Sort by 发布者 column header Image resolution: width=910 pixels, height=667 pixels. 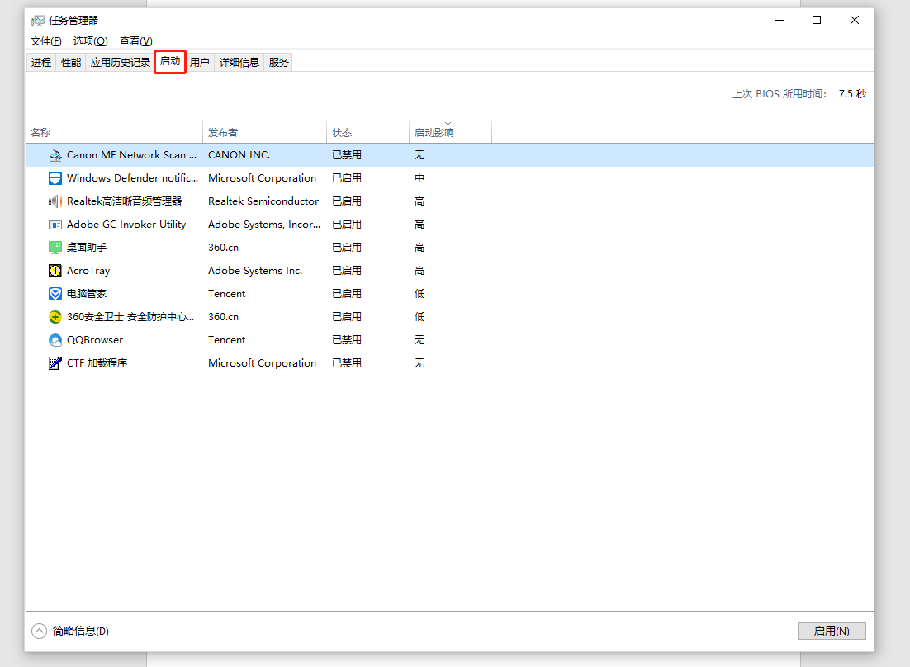pyautogui.click(x=223, y=132)
